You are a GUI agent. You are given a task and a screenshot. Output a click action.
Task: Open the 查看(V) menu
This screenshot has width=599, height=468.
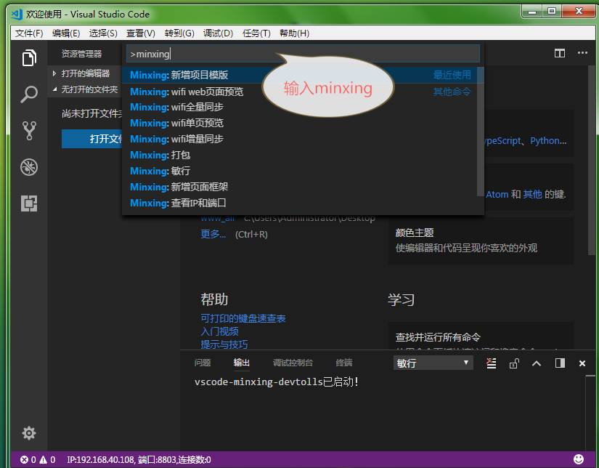point(142,33)
